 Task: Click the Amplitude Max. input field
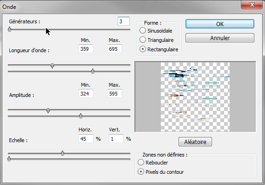(114, 94)
